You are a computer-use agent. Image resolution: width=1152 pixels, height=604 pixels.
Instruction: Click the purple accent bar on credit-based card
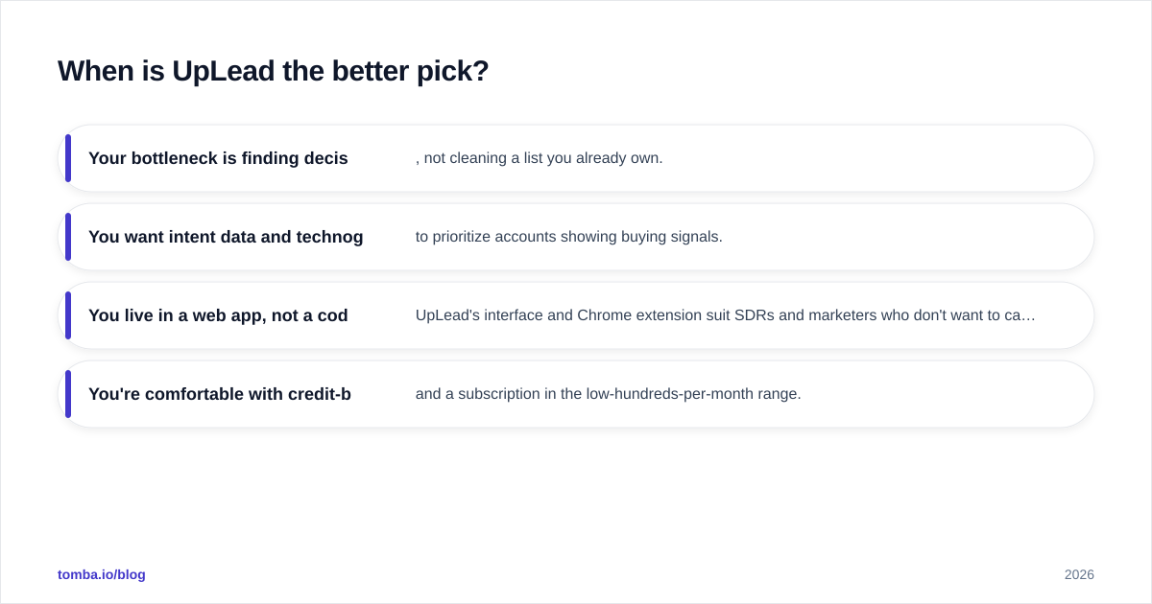68,394
